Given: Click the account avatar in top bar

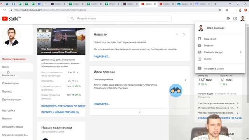Looking at the screenshot, I should coord(242,19).
